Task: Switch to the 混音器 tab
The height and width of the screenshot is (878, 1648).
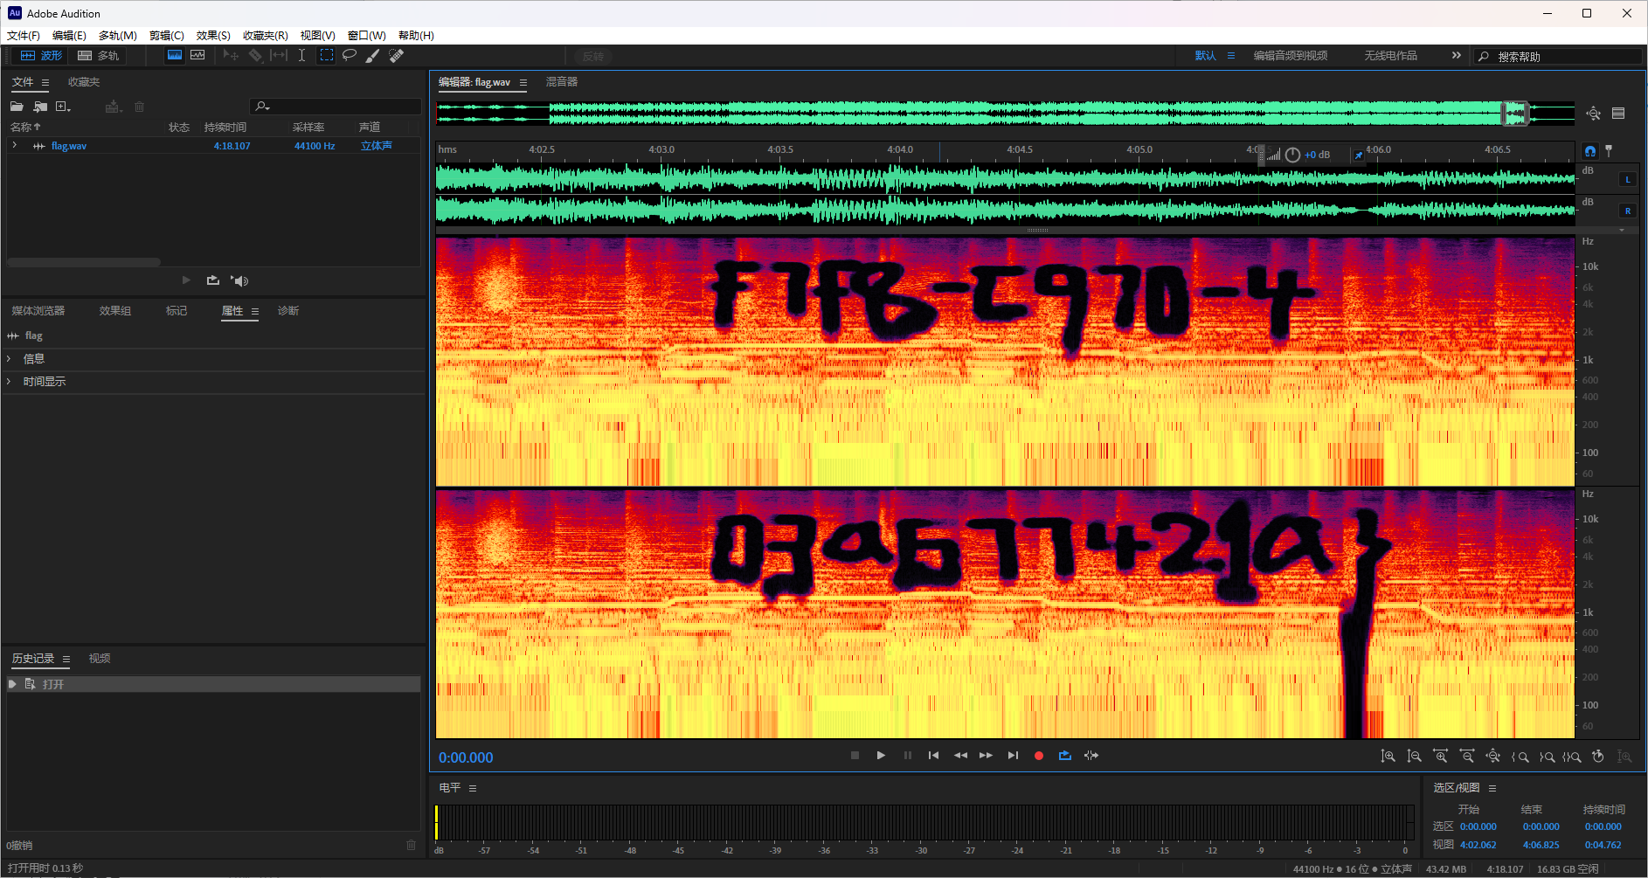Action: coord(561,82)
